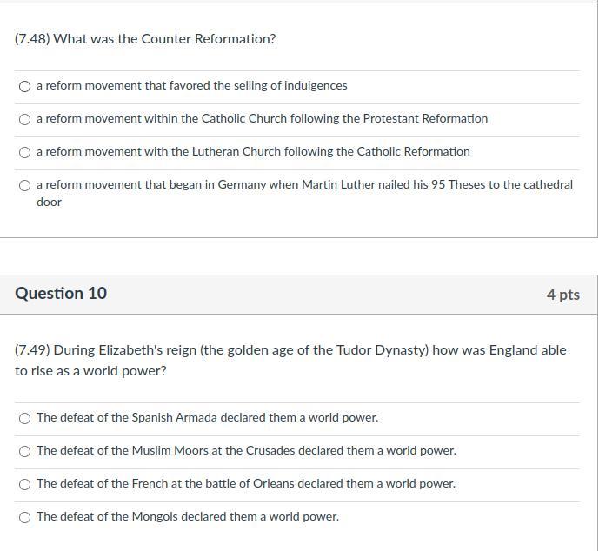The height and width of the screenshot is (551, 599).
Task: Pick the defeat of the Mongols radio
Action: (25, 518)
